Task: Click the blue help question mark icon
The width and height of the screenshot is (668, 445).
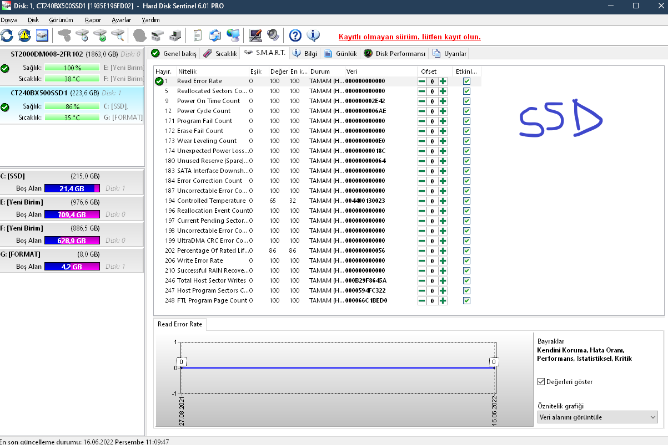Action: (295, 35)
